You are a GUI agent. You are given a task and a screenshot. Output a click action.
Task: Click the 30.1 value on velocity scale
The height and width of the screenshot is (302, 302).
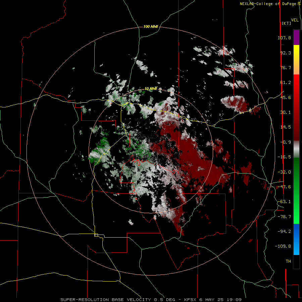click(286, 112)
